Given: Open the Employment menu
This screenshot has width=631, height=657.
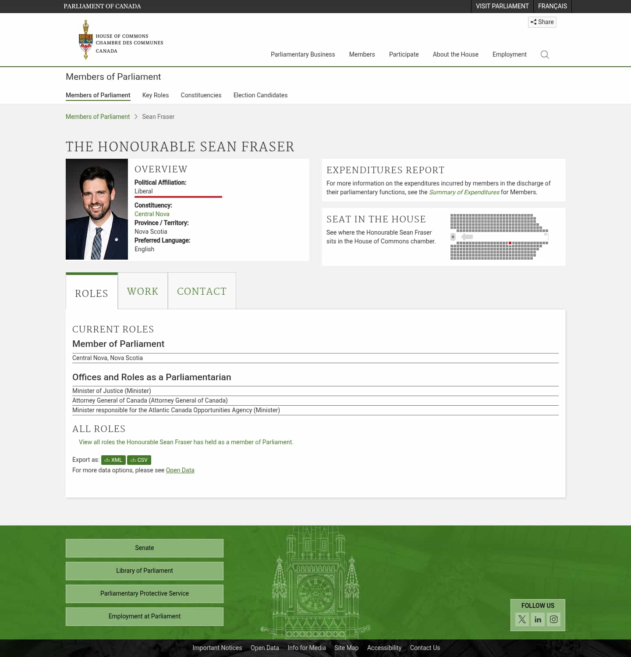Looking at the screenshot, I should pos(510,54).
